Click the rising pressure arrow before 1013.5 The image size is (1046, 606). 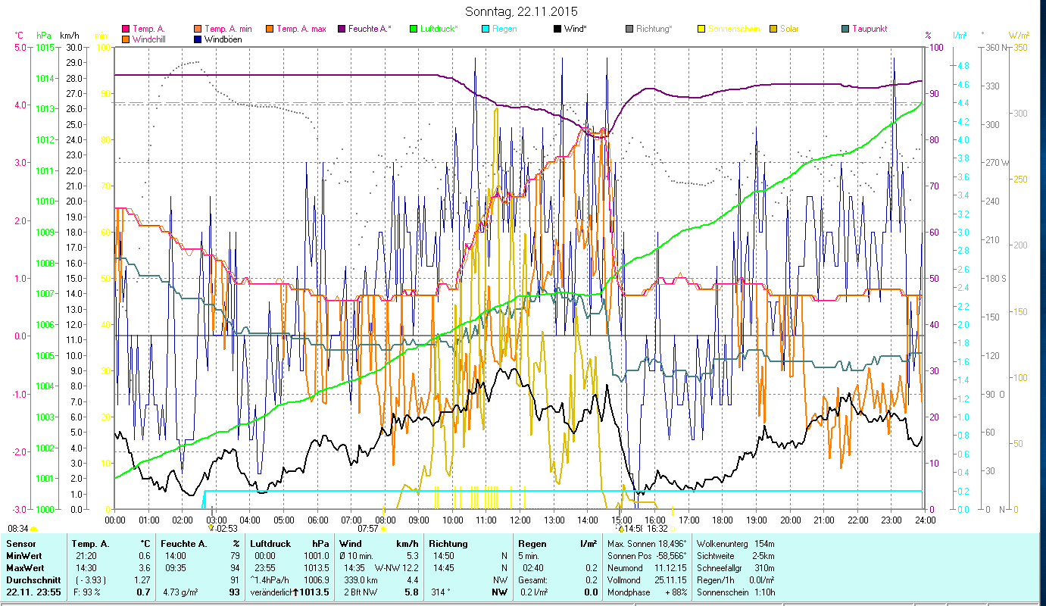[x=296, y=592]
